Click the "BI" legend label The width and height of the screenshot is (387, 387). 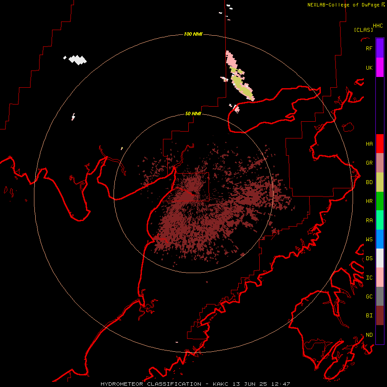pos(369,316)
